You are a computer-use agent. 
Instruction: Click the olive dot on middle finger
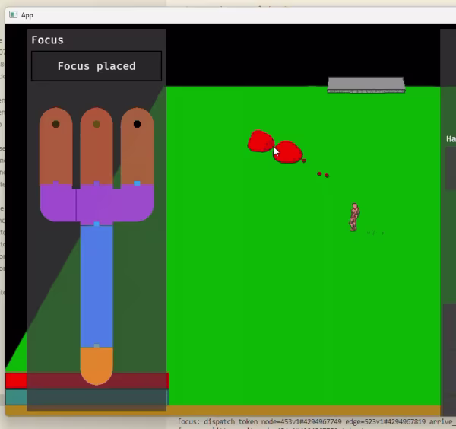97,124
